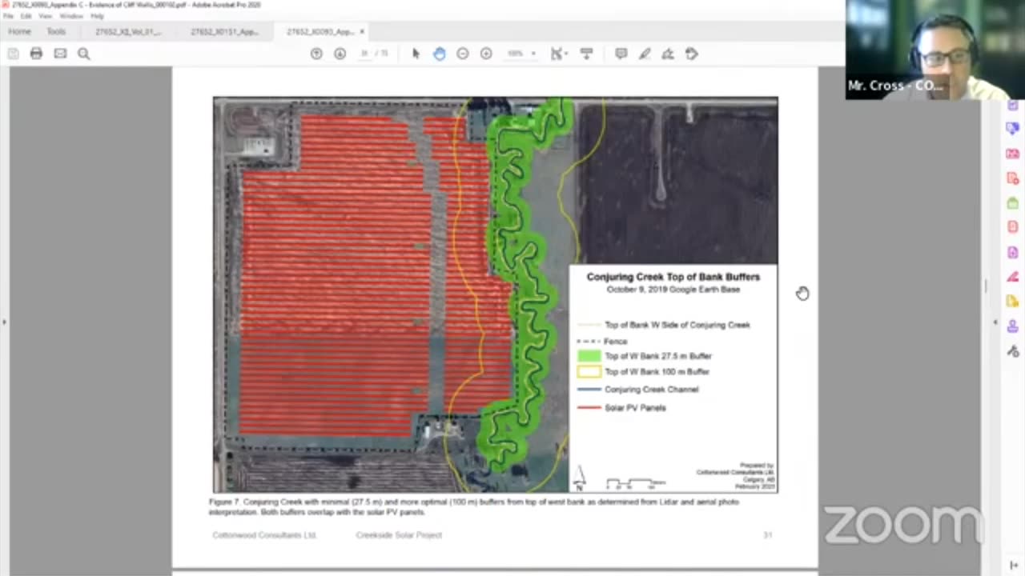The width and height of the screenshot is (1025, 576).
Task: Click 'October 9, 2019 Google Earth Base' subtitle
Action: pos(673,290)
